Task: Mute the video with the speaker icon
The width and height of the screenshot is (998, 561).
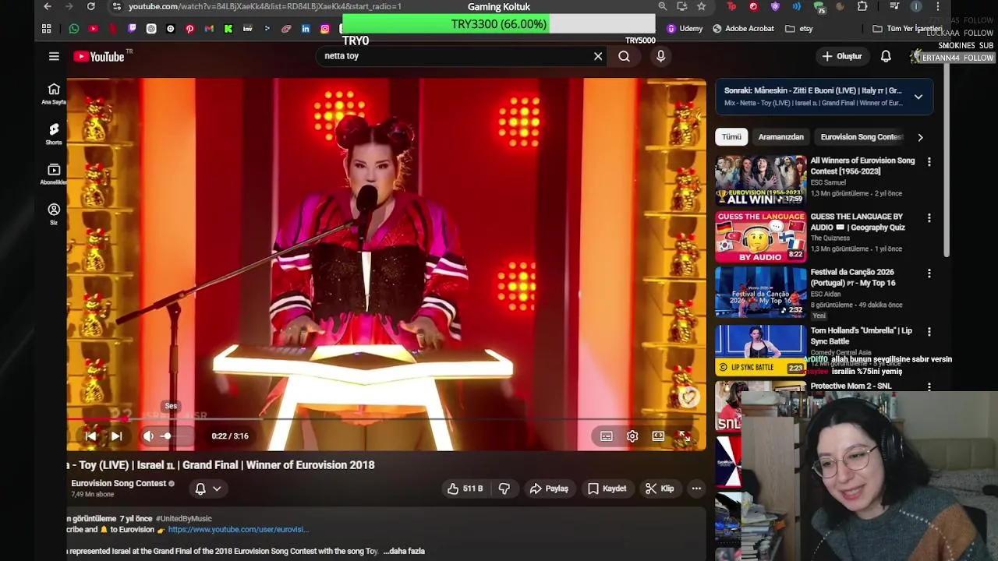Action: [x=148, y=436]
